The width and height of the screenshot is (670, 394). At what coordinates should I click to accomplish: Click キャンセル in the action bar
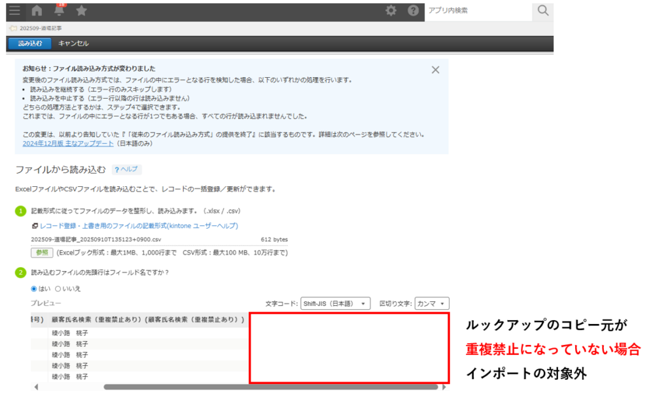coord(73,43)
